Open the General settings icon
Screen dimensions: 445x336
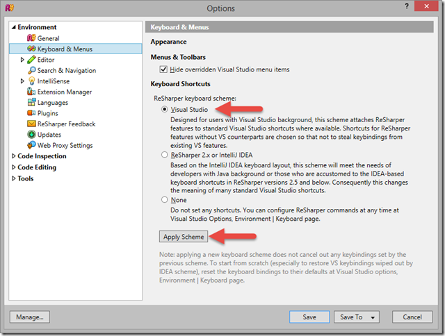click(x=31, y=38)
